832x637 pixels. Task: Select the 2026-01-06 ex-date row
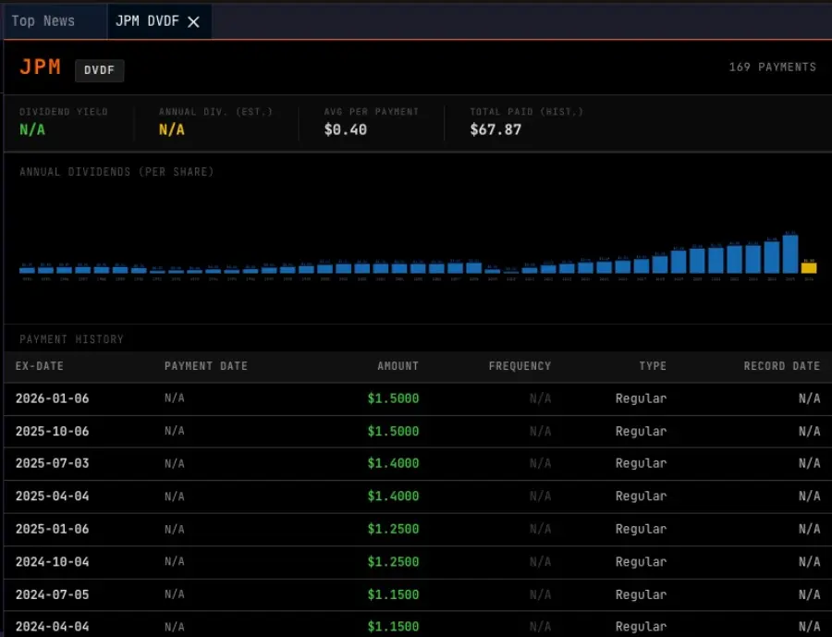point(53,398)
